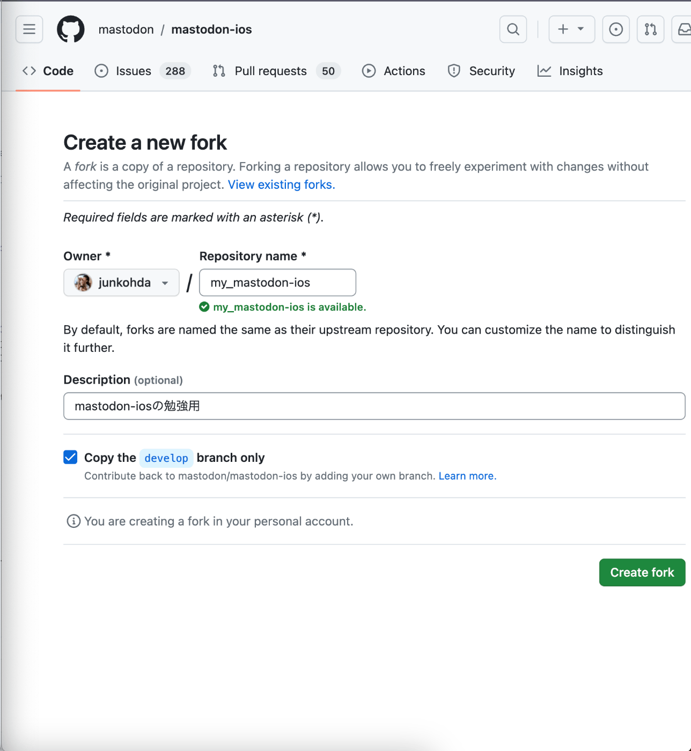Click the 'Repository name *' label
This screenshot has height=751, width=691.
coord(253,256)
